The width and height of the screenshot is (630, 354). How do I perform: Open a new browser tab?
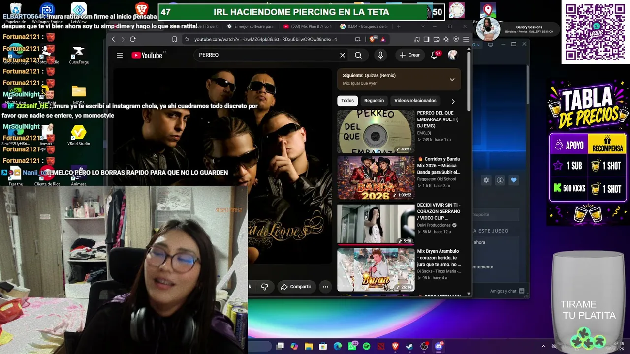click(399, 26)
